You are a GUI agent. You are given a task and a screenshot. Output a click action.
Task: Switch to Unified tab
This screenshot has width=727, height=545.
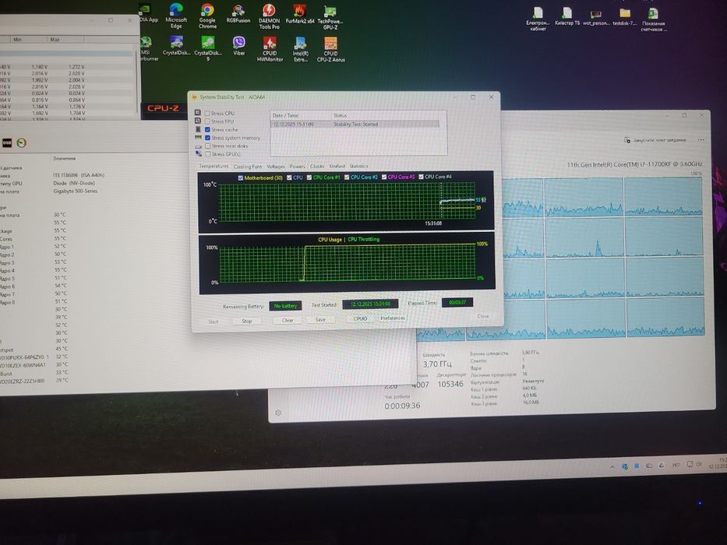coord(337,166)
